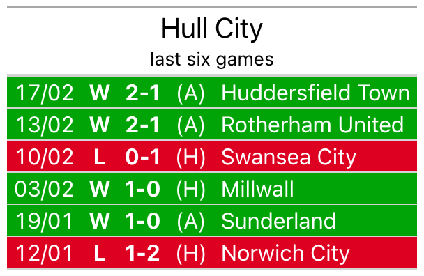The height and width of the screenshot is (276, 424).
Task: Click the 12/01 match date
Action: tap(44, 253)
